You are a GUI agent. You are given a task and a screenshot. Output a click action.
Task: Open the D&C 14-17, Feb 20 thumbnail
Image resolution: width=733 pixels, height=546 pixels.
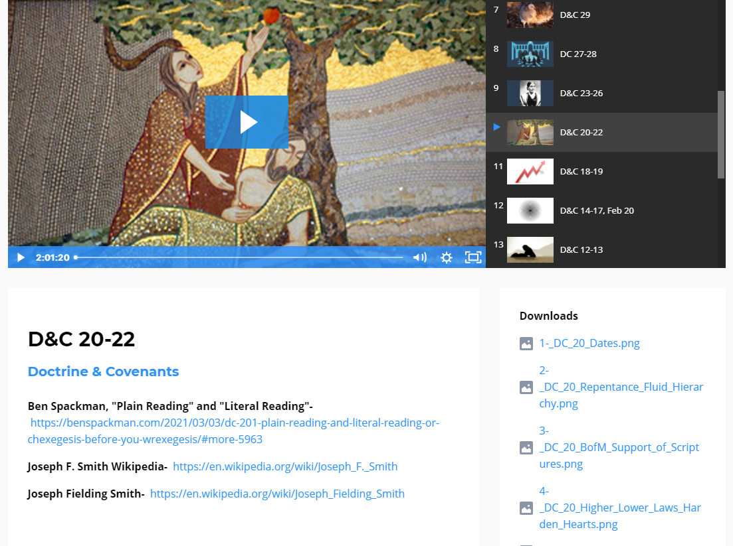530,211
